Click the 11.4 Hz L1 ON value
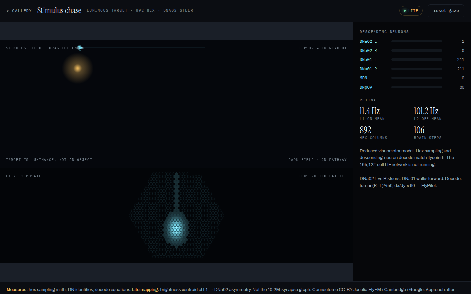The width and height of the screenshot is (471, 294). coord(370,111)
